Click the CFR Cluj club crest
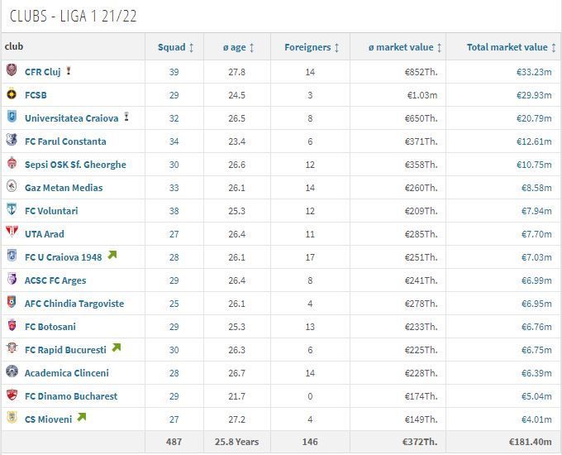The width and height of the screenshot is (562, 455). 12,70
